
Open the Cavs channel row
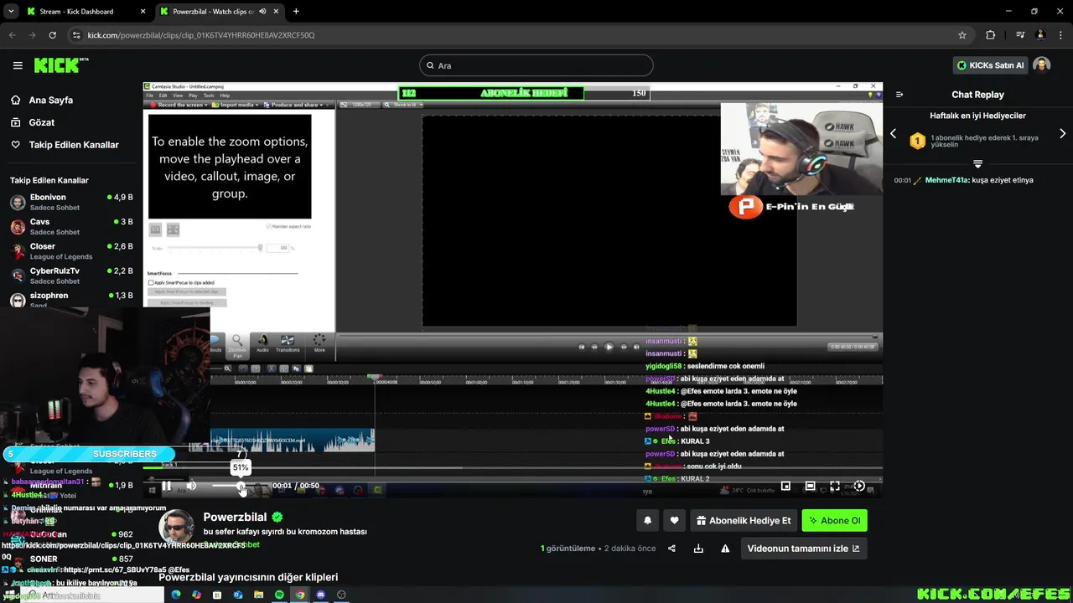point(71,226)
